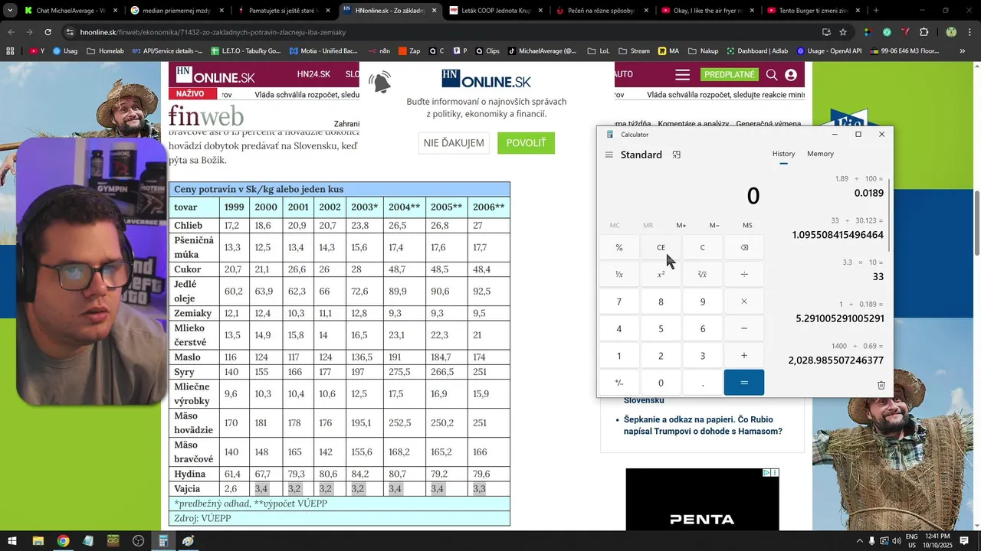Image resolution: width=981 pixels, height=551 pixels.
Task: Click the finweb section logo
Action: pyautogui.click(x=206, y=116)
